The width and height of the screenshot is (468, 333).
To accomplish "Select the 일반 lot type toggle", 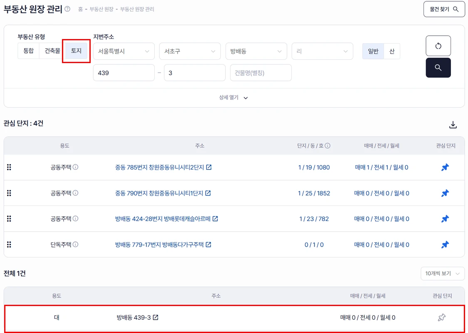I will coord(373,51).
